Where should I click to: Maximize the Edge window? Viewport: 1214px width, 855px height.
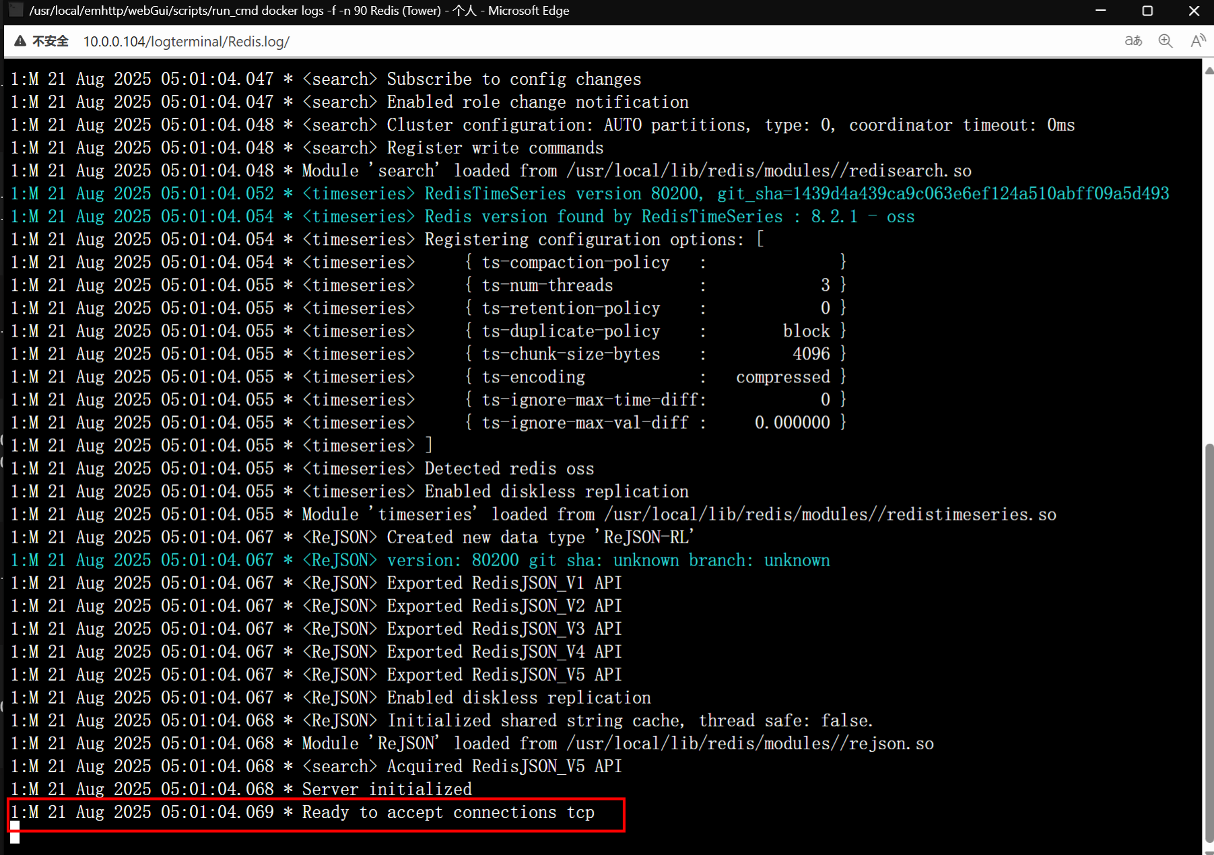click(1147, 11)
